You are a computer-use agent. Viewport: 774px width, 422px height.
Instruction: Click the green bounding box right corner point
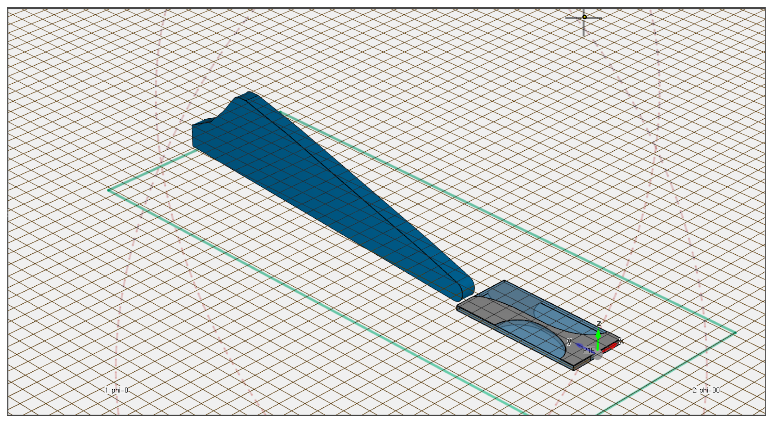coord(735,333)
